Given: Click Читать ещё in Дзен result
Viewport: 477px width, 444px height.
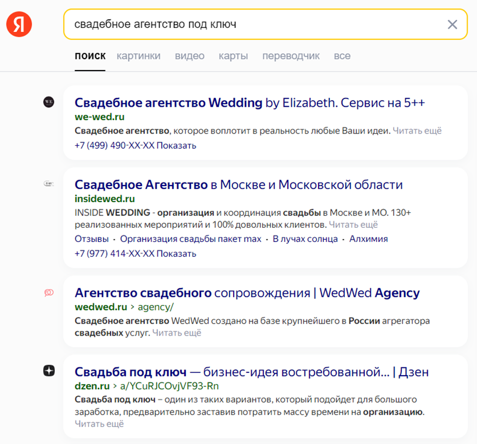Looking at the screenshot, I should pos(99,424).
